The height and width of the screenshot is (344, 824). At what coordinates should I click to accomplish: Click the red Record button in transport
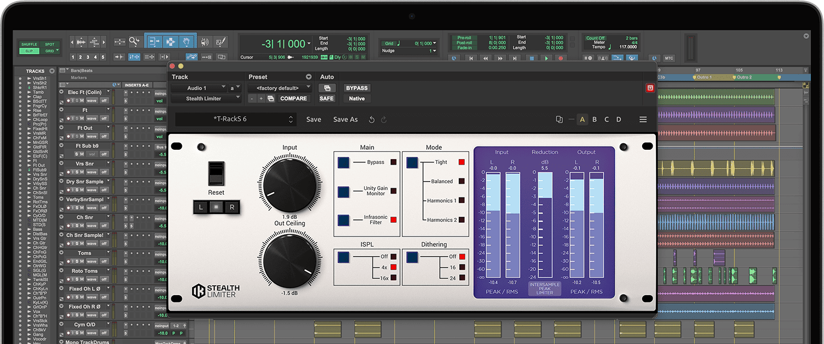(561, 58)
